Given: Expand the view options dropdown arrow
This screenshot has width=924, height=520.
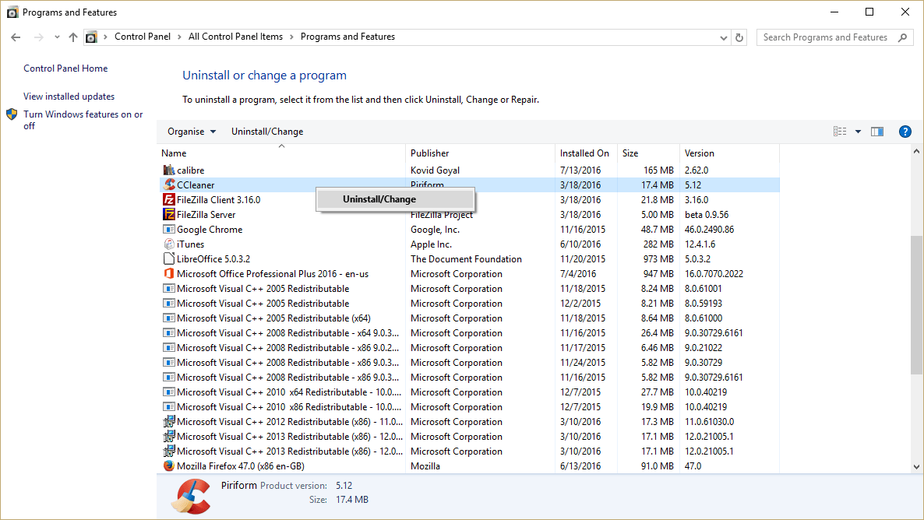Looking at the screenshot, I should [858, 132].
